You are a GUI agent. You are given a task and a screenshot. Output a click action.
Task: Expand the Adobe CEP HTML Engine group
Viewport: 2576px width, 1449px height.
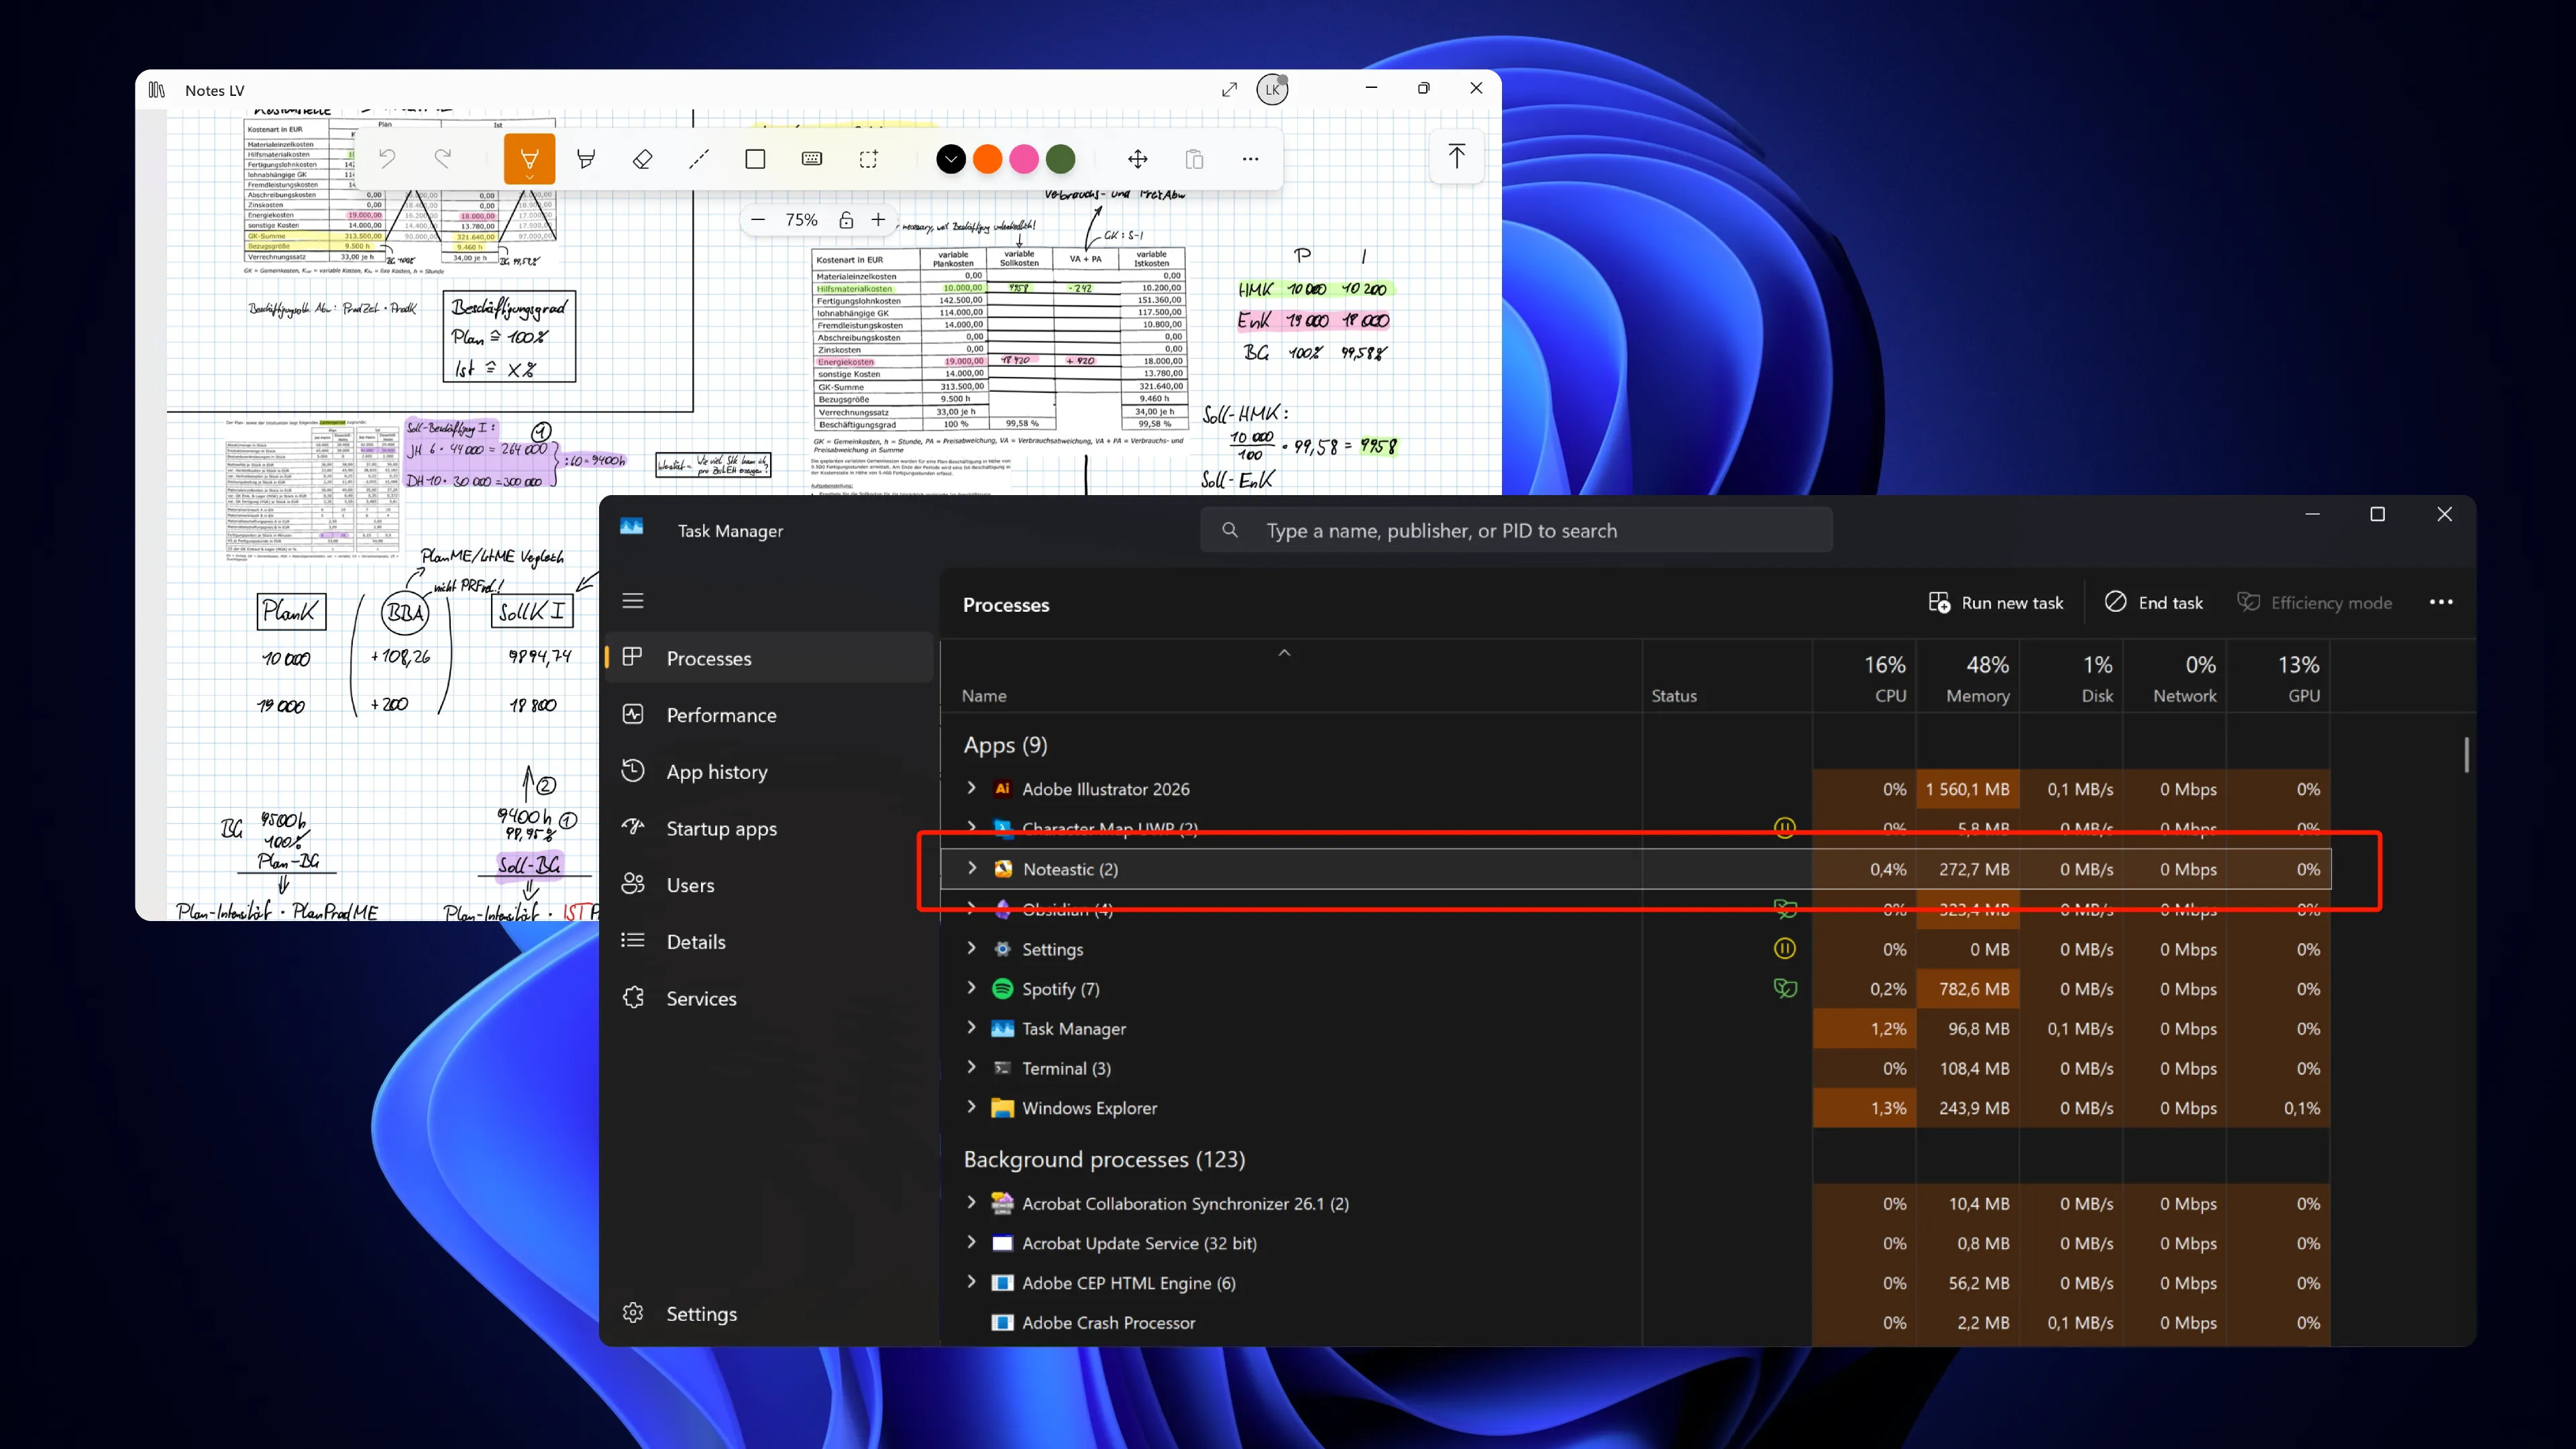(971, 1282)
